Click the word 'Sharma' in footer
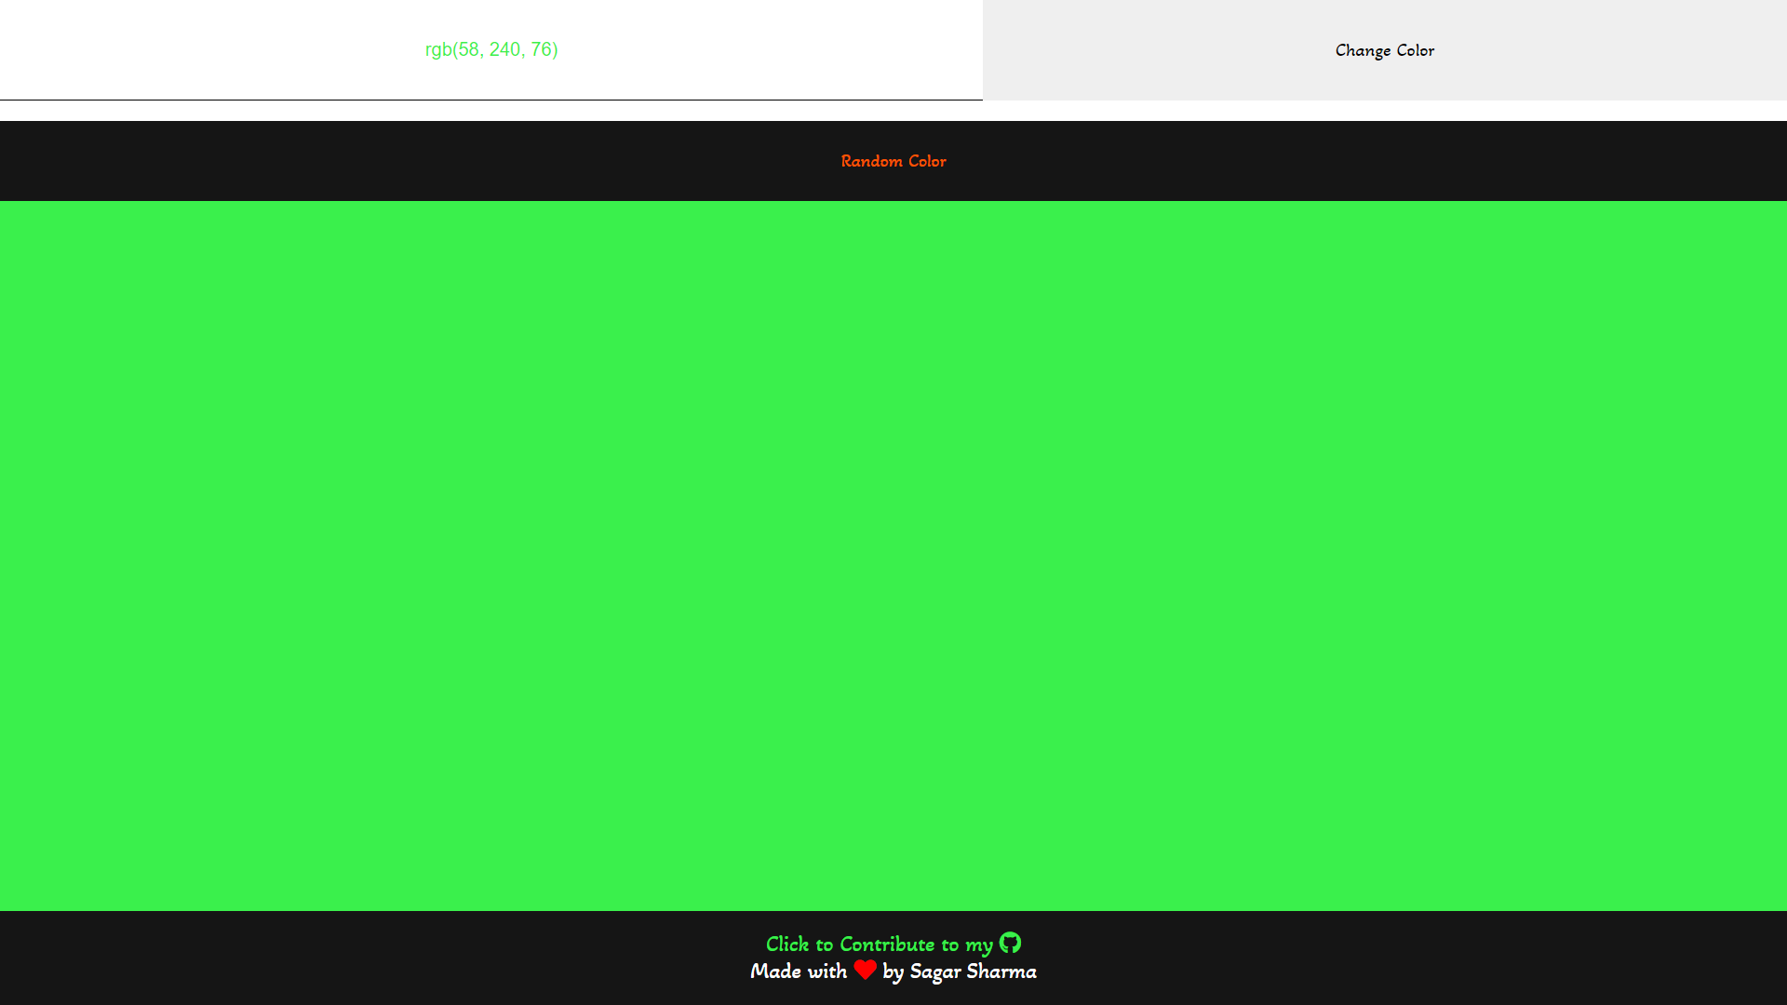 1001,971
